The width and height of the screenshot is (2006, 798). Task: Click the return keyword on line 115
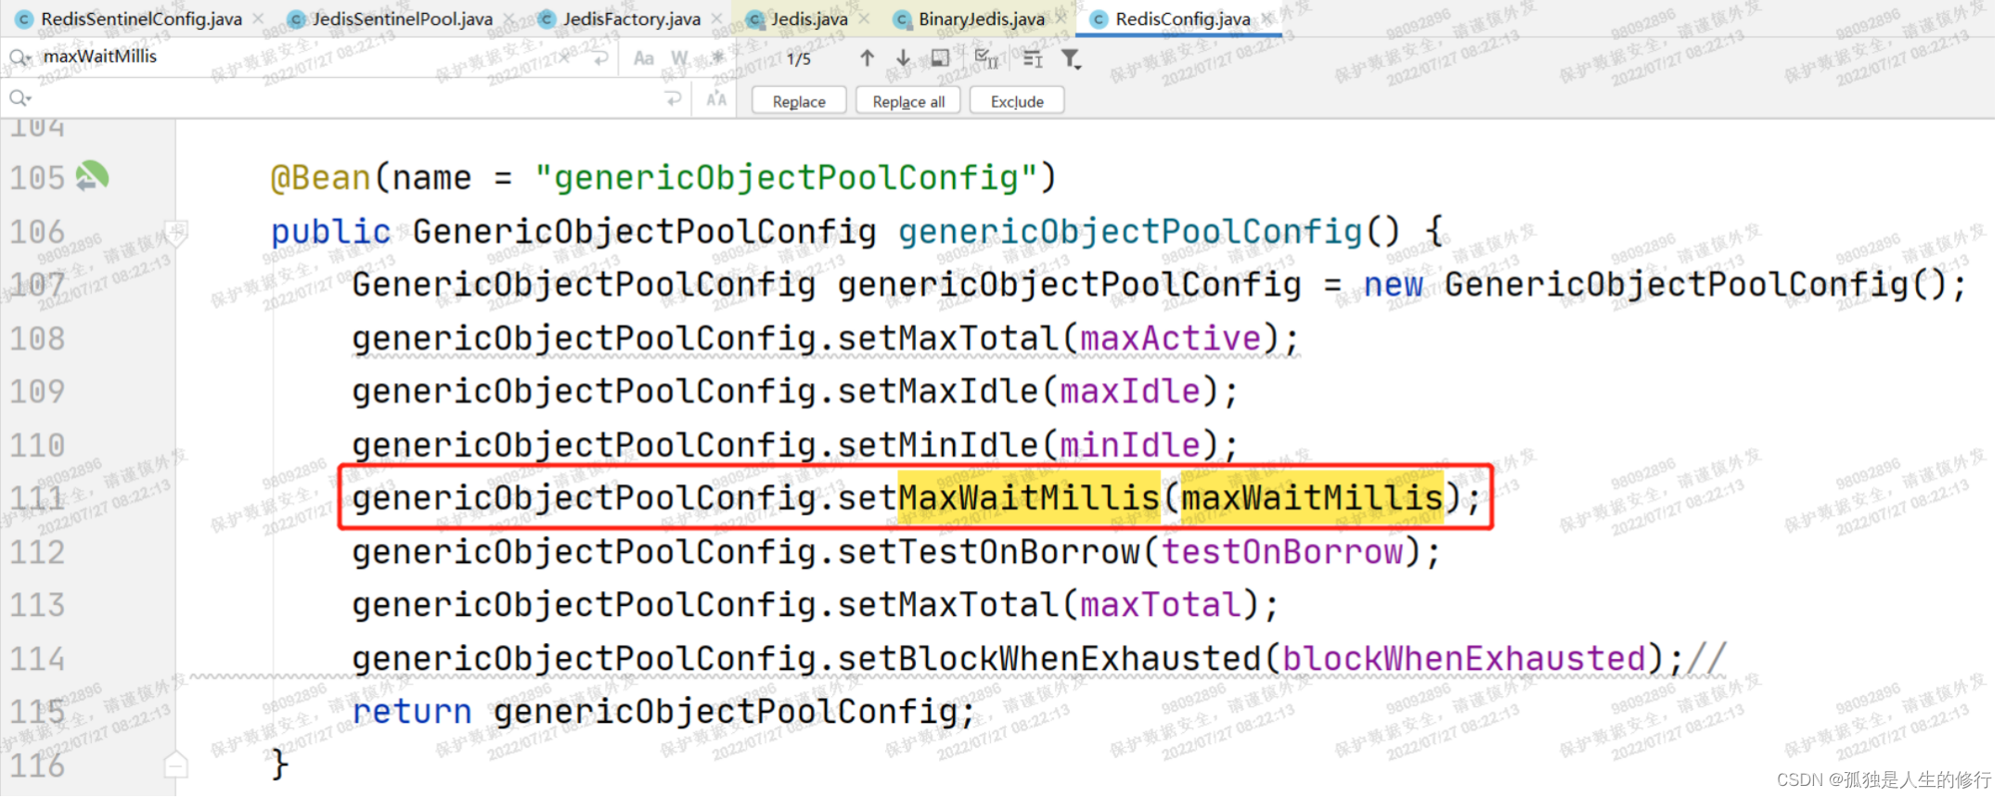coord(412,712)
